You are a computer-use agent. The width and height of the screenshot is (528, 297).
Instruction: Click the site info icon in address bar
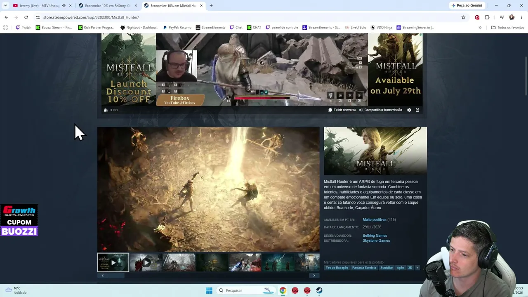pos(38,17)
